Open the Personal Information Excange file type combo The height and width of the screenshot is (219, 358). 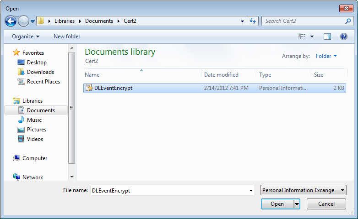pos(303,190)
